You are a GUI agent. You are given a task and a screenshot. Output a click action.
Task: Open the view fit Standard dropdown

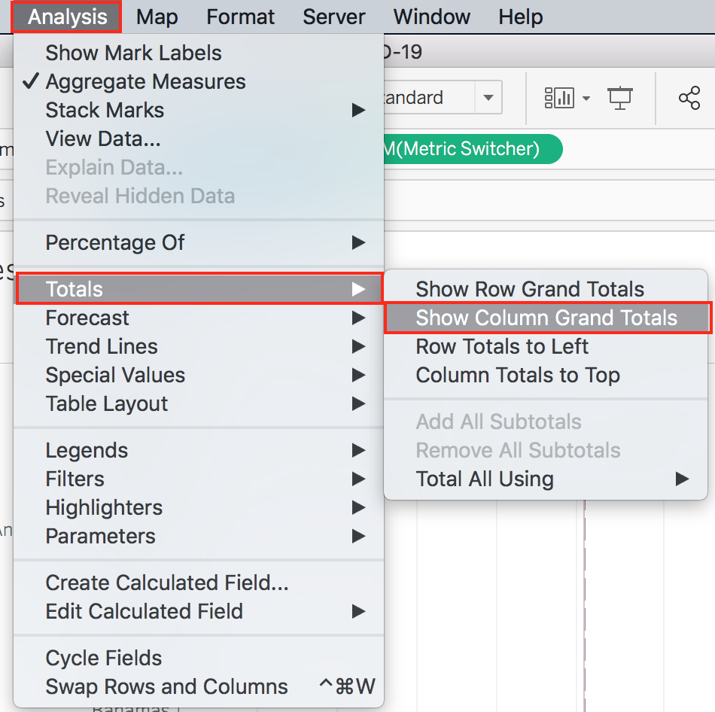(x=490, y=97)
